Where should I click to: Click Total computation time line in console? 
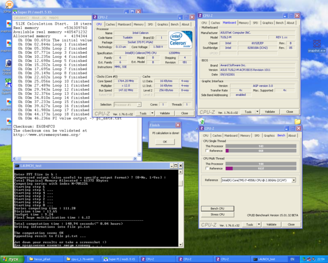tap(68, 224)
